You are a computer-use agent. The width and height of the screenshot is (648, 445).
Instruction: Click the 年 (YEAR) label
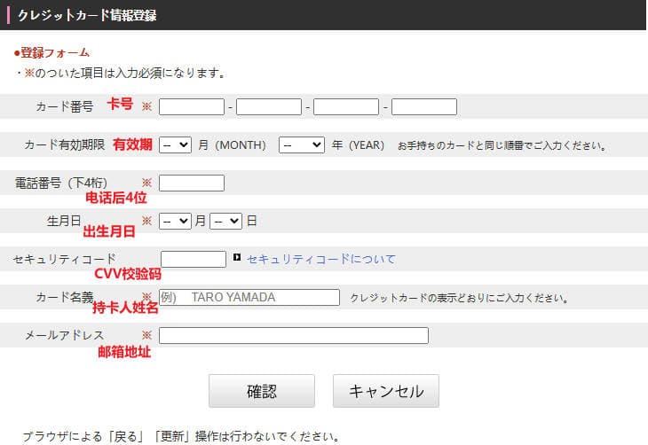click(x=358, y=145)
